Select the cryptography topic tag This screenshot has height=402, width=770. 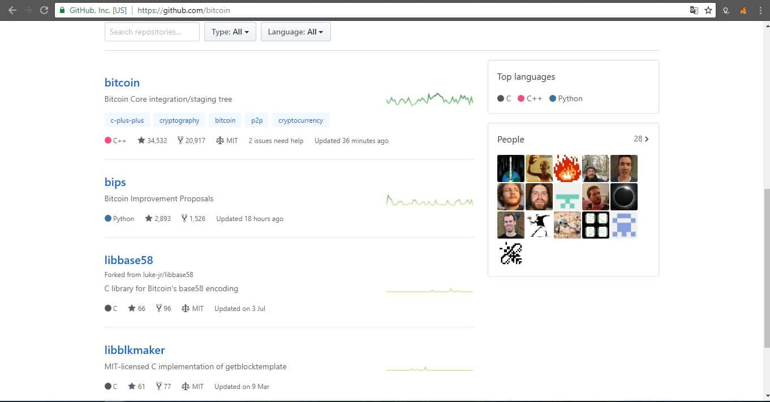tap(179, 120)
